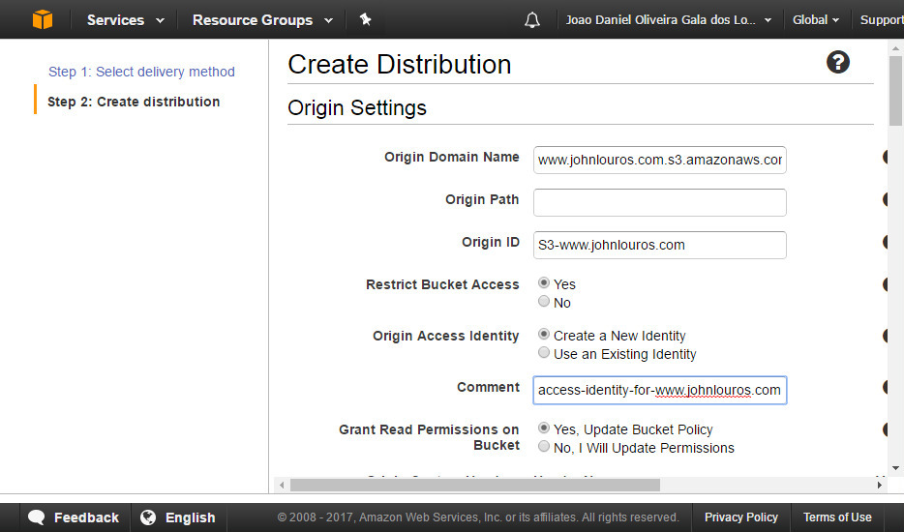This screenshot has height=532, width=904.
Task: Open the Support menu
Action: (x=882, y=20)
